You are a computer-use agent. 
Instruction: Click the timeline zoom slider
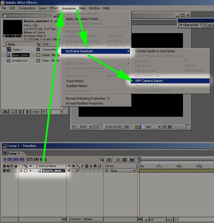click(157, 219)
